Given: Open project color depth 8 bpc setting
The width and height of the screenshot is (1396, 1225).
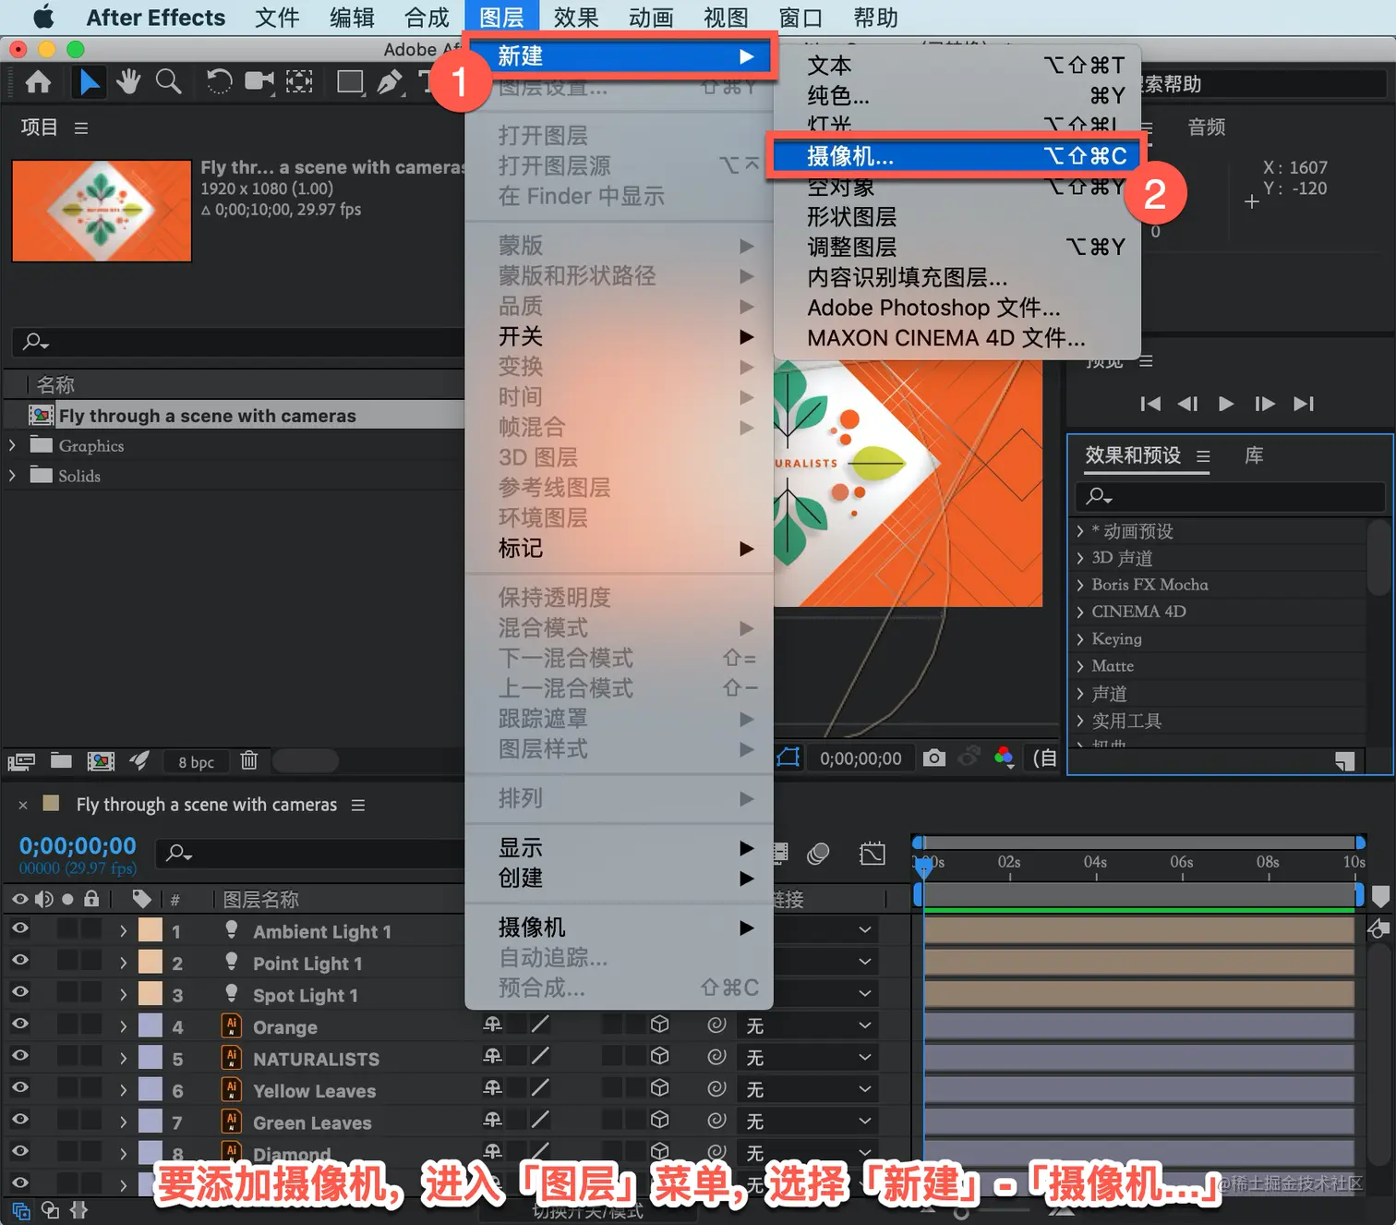Looking at the screenshot, I should [196, 762].
